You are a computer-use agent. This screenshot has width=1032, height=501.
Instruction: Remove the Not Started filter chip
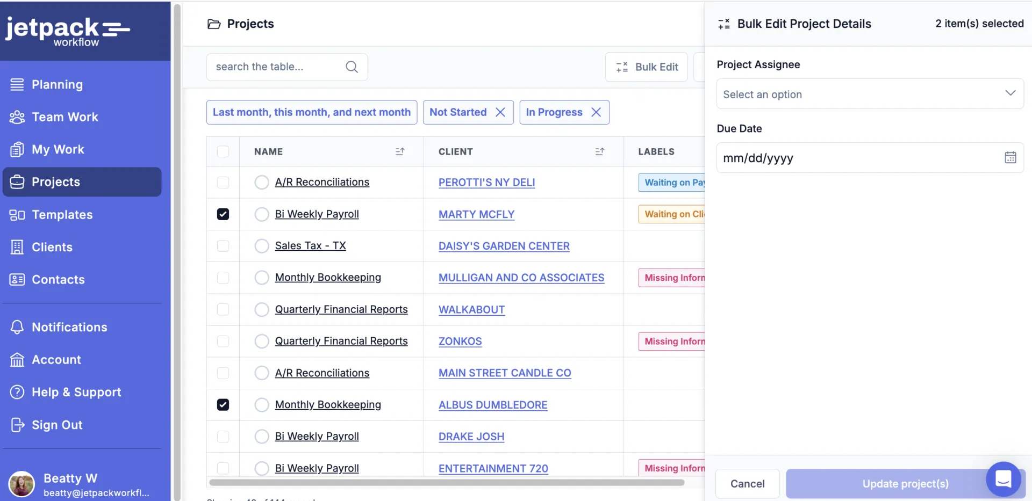point(500,112)
